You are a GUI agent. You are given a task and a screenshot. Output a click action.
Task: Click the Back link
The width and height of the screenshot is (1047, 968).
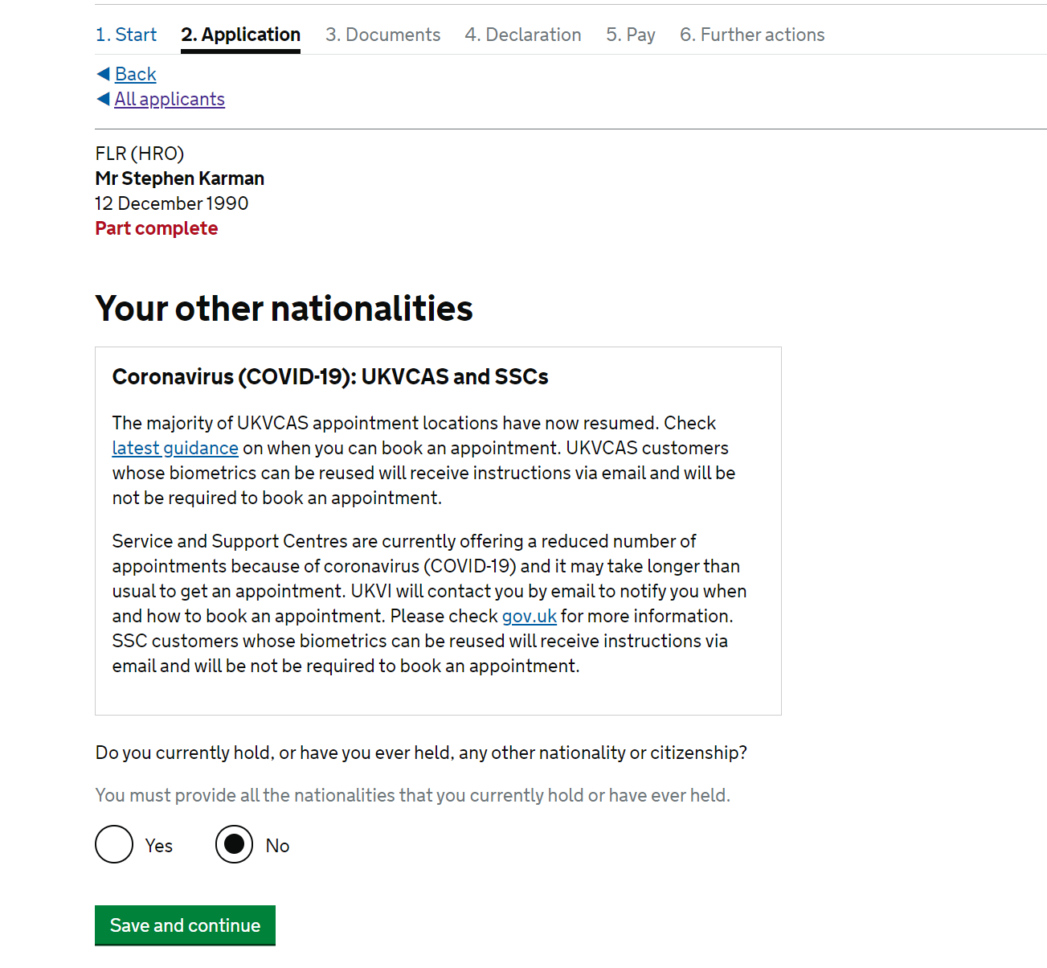(x=135, y=74)
